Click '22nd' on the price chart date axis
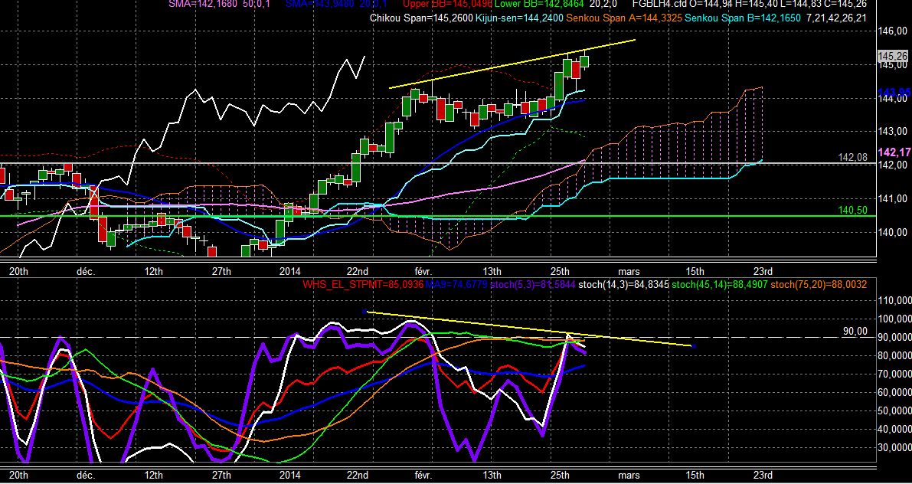The image size is (912, 484). click(357, 271)
